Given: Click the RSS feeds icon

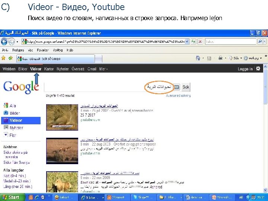Looking at the screenshot, I should pyautogui.click(x=209, y=58).
